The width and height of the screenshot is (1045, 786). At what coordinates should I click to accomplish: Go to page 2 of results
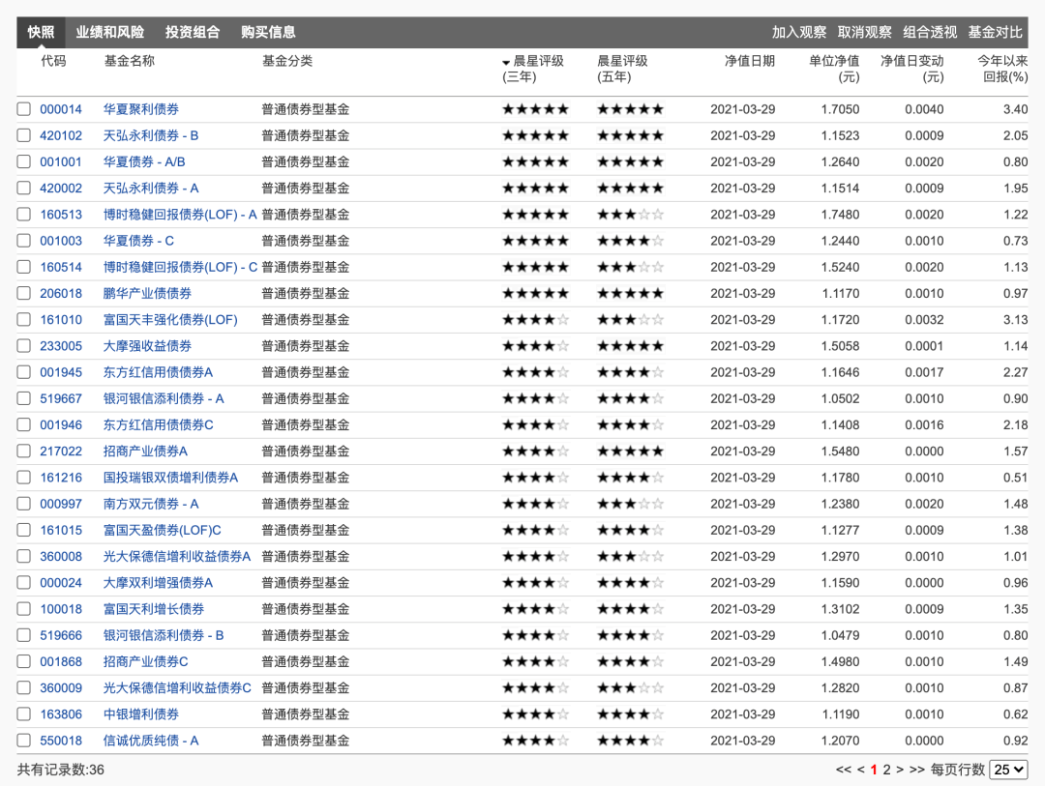(x=886, y=770)
